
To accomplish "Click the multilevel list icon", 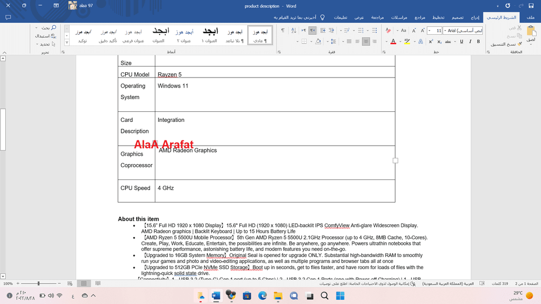I will coord(347,30).
